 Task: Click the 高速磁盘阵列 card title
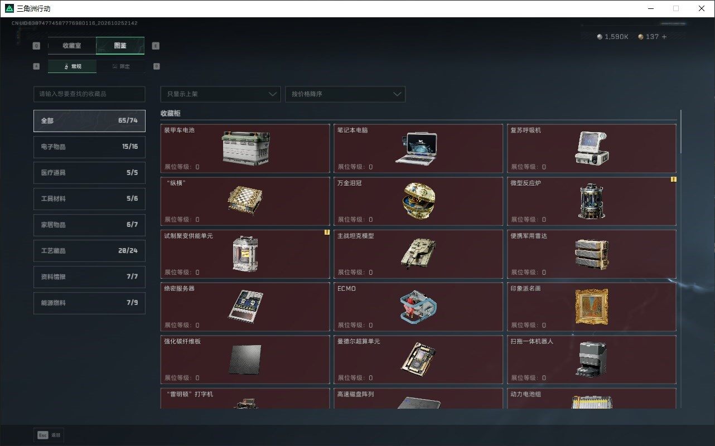(x=355, y=394)
